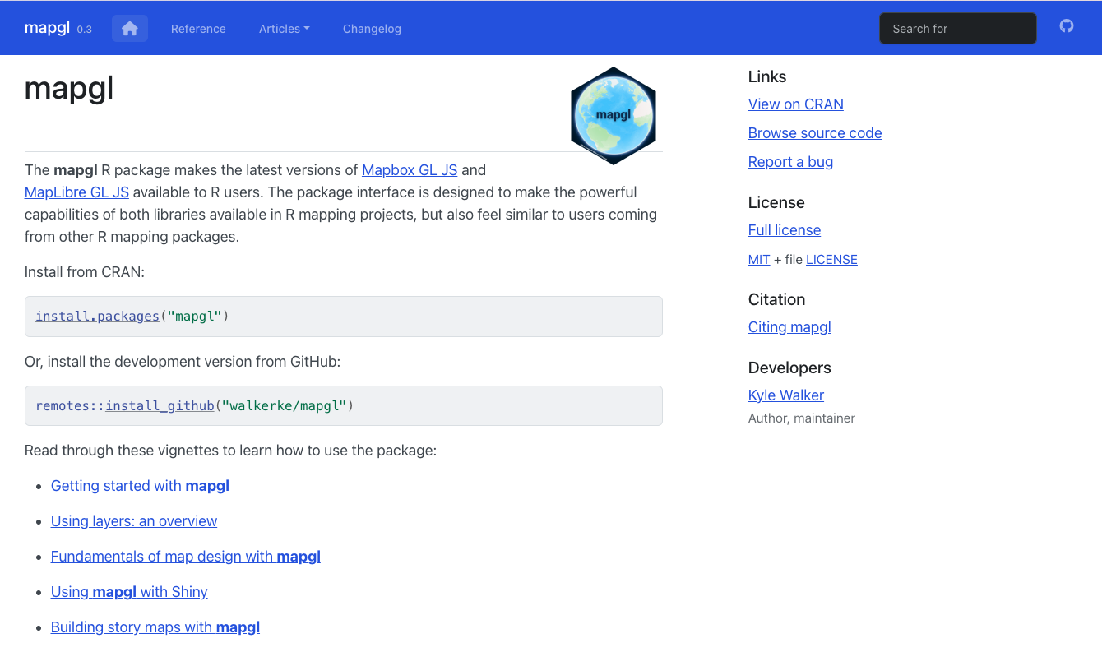The image size is (1102, 652).
Task: Click the mapgl brand title in navbar
Action: (x=47, y=28)
